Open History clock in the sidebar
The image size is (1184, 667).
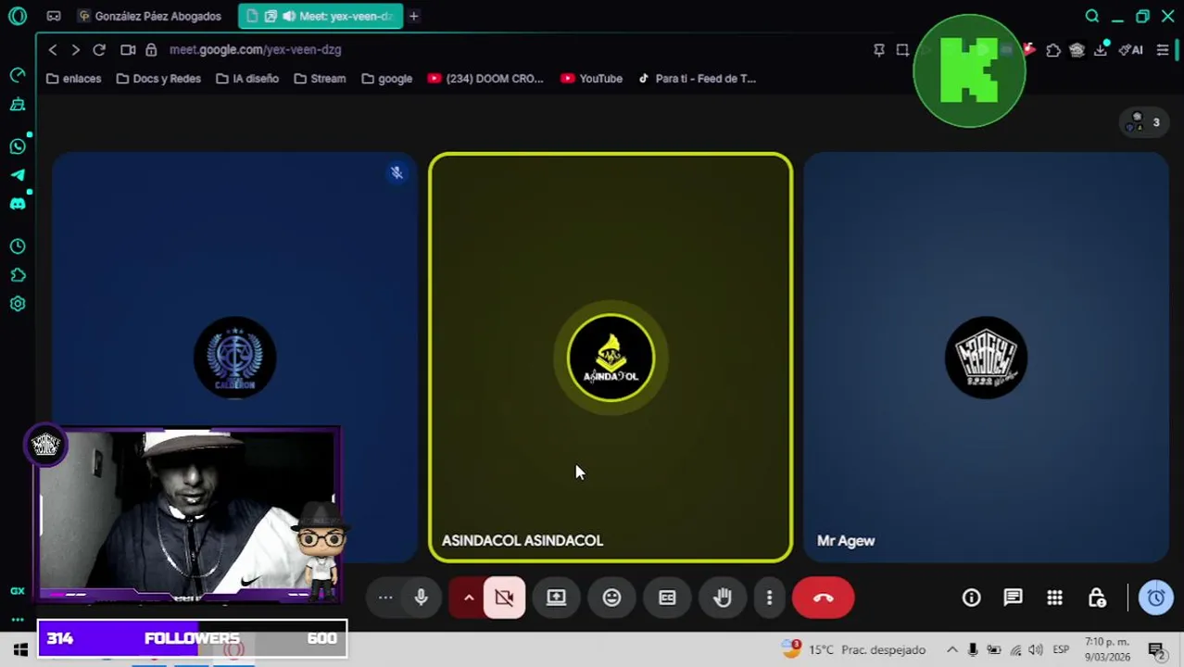pyautogui.click(x=18, y=246)
